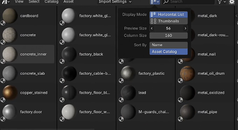The height and width of the screenshot is (130, 238).
Task: Select the concrete_slab material sphere
Action: [x=10, y=74]
